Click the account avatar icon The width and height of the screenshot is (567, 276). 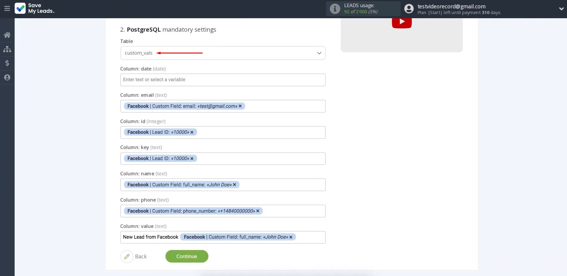coord(409,9)
